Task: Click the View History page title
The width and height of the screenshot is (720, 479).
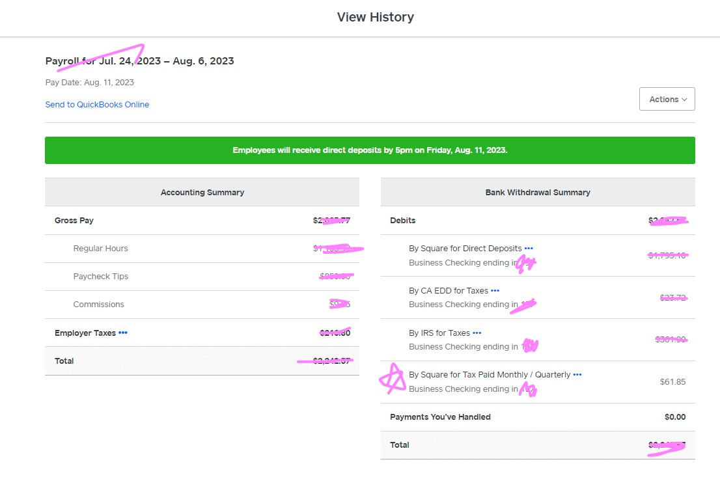Action: point(375,17)
